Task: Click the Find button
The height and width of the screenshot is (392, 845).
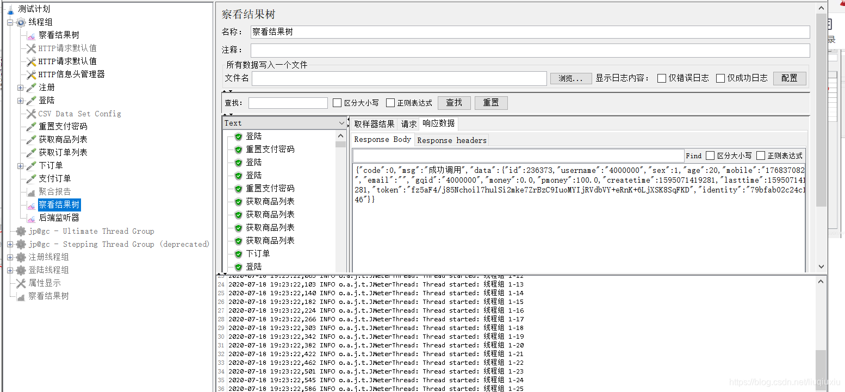Action: click(694, 156)
